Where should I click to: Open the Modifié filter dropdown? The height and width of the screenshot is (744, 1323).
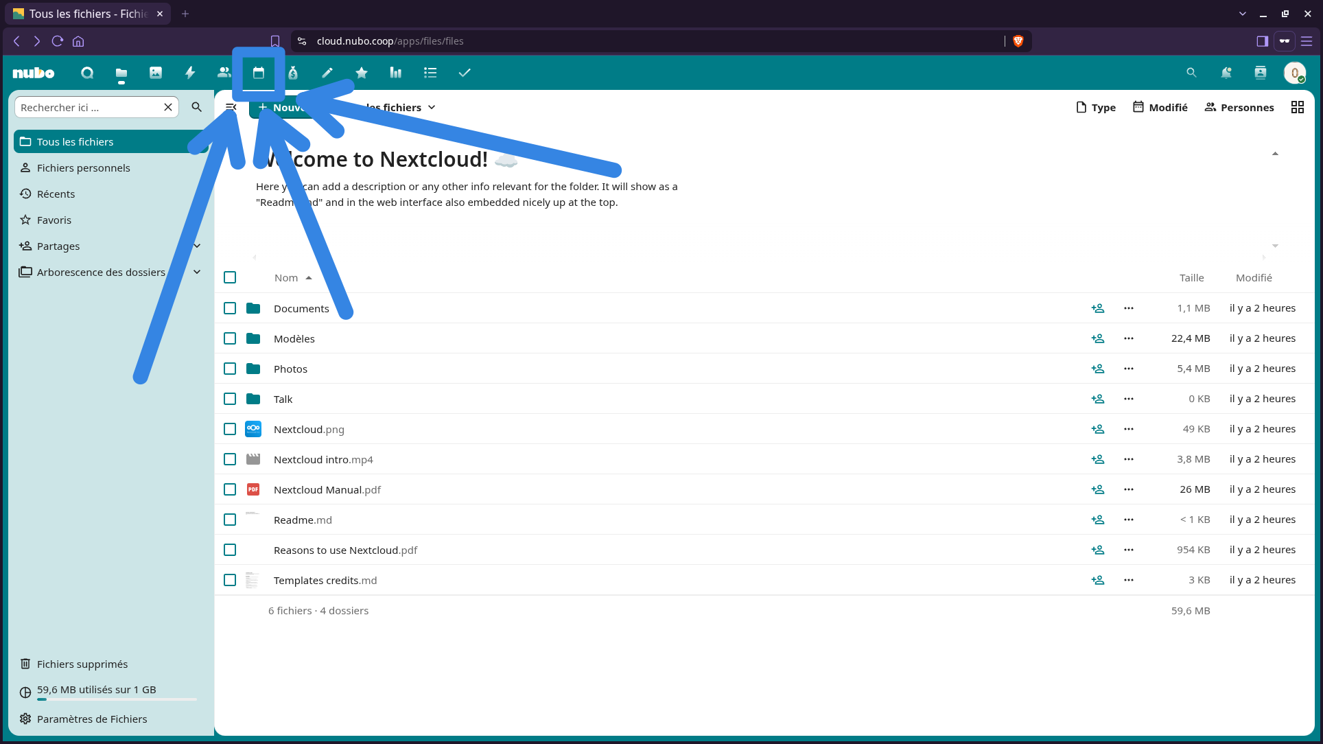click(1160, 107)
